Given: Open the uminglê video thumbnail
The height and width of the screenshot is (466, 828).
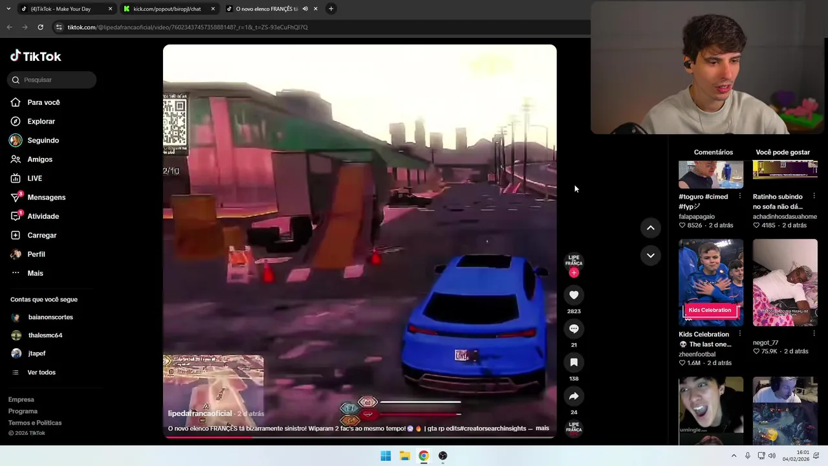Looking at the screenshot, I should 711,410.
